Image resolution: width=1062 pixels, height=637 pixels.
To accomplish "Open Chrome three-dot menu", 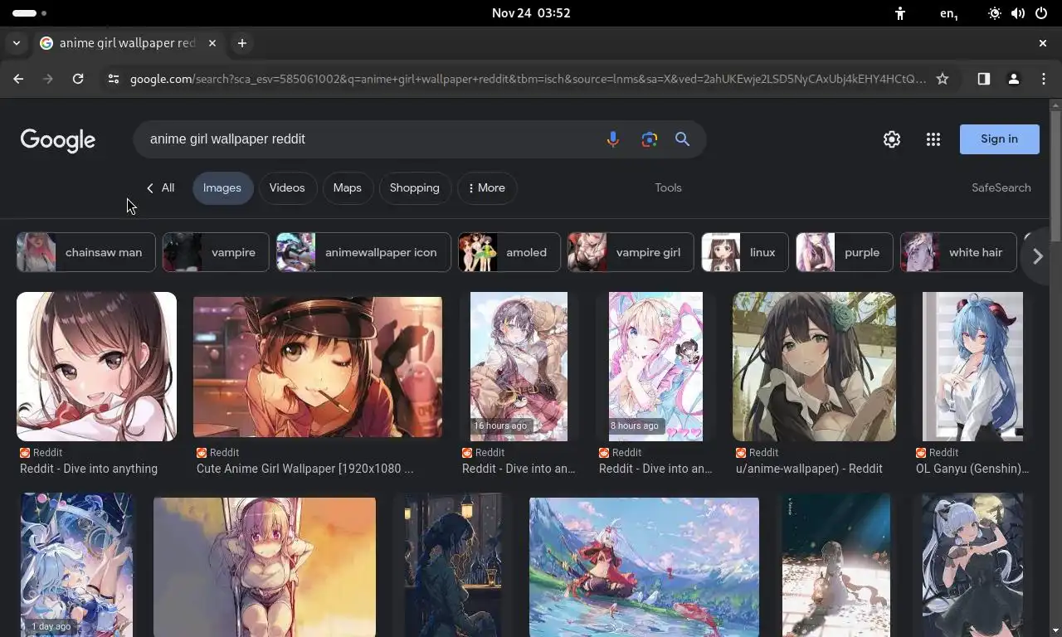I will point(1044,79).
